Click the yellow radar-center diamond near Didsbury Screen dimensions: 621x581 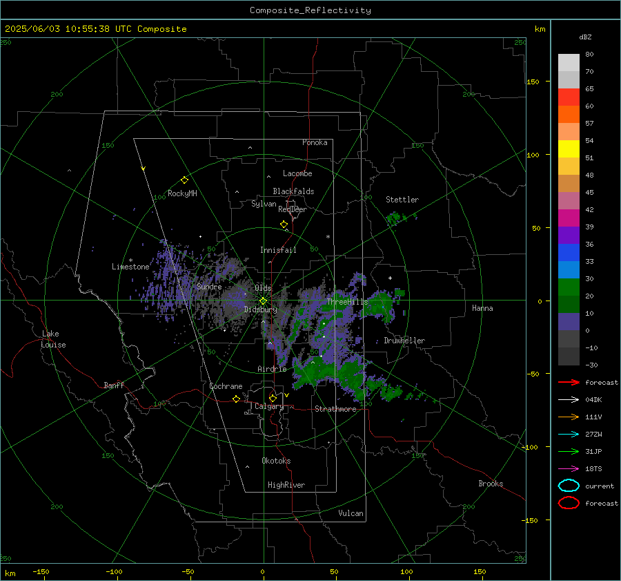point(263,301)
